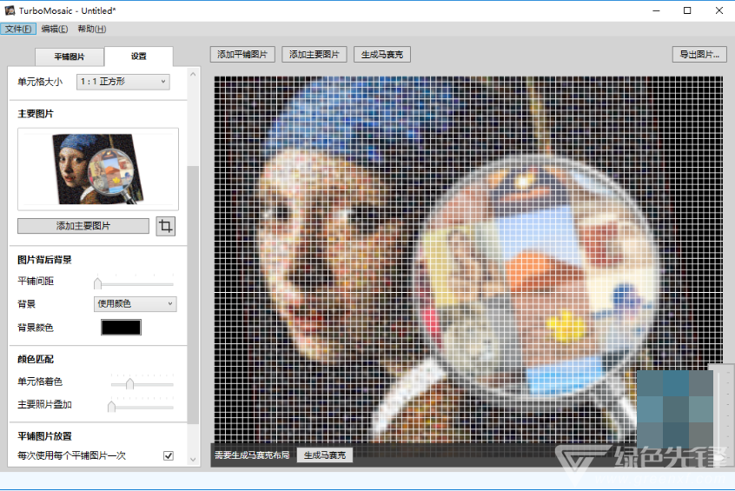This screenshot has width=735, height=491.
Task: Open the 文件(F) menu
Action: tap(18, 29)
